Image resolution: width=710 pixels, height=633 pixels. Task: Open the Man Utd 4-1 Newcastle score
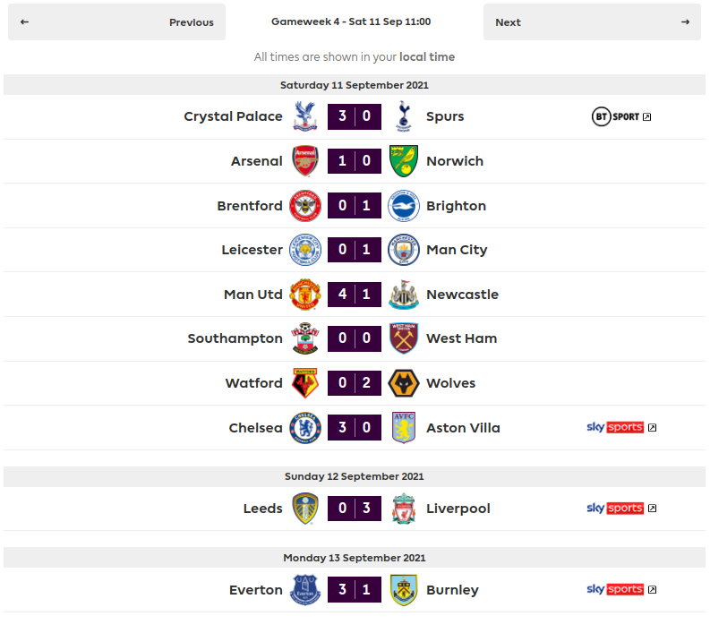pyautogui.click(x=355, y=295)
